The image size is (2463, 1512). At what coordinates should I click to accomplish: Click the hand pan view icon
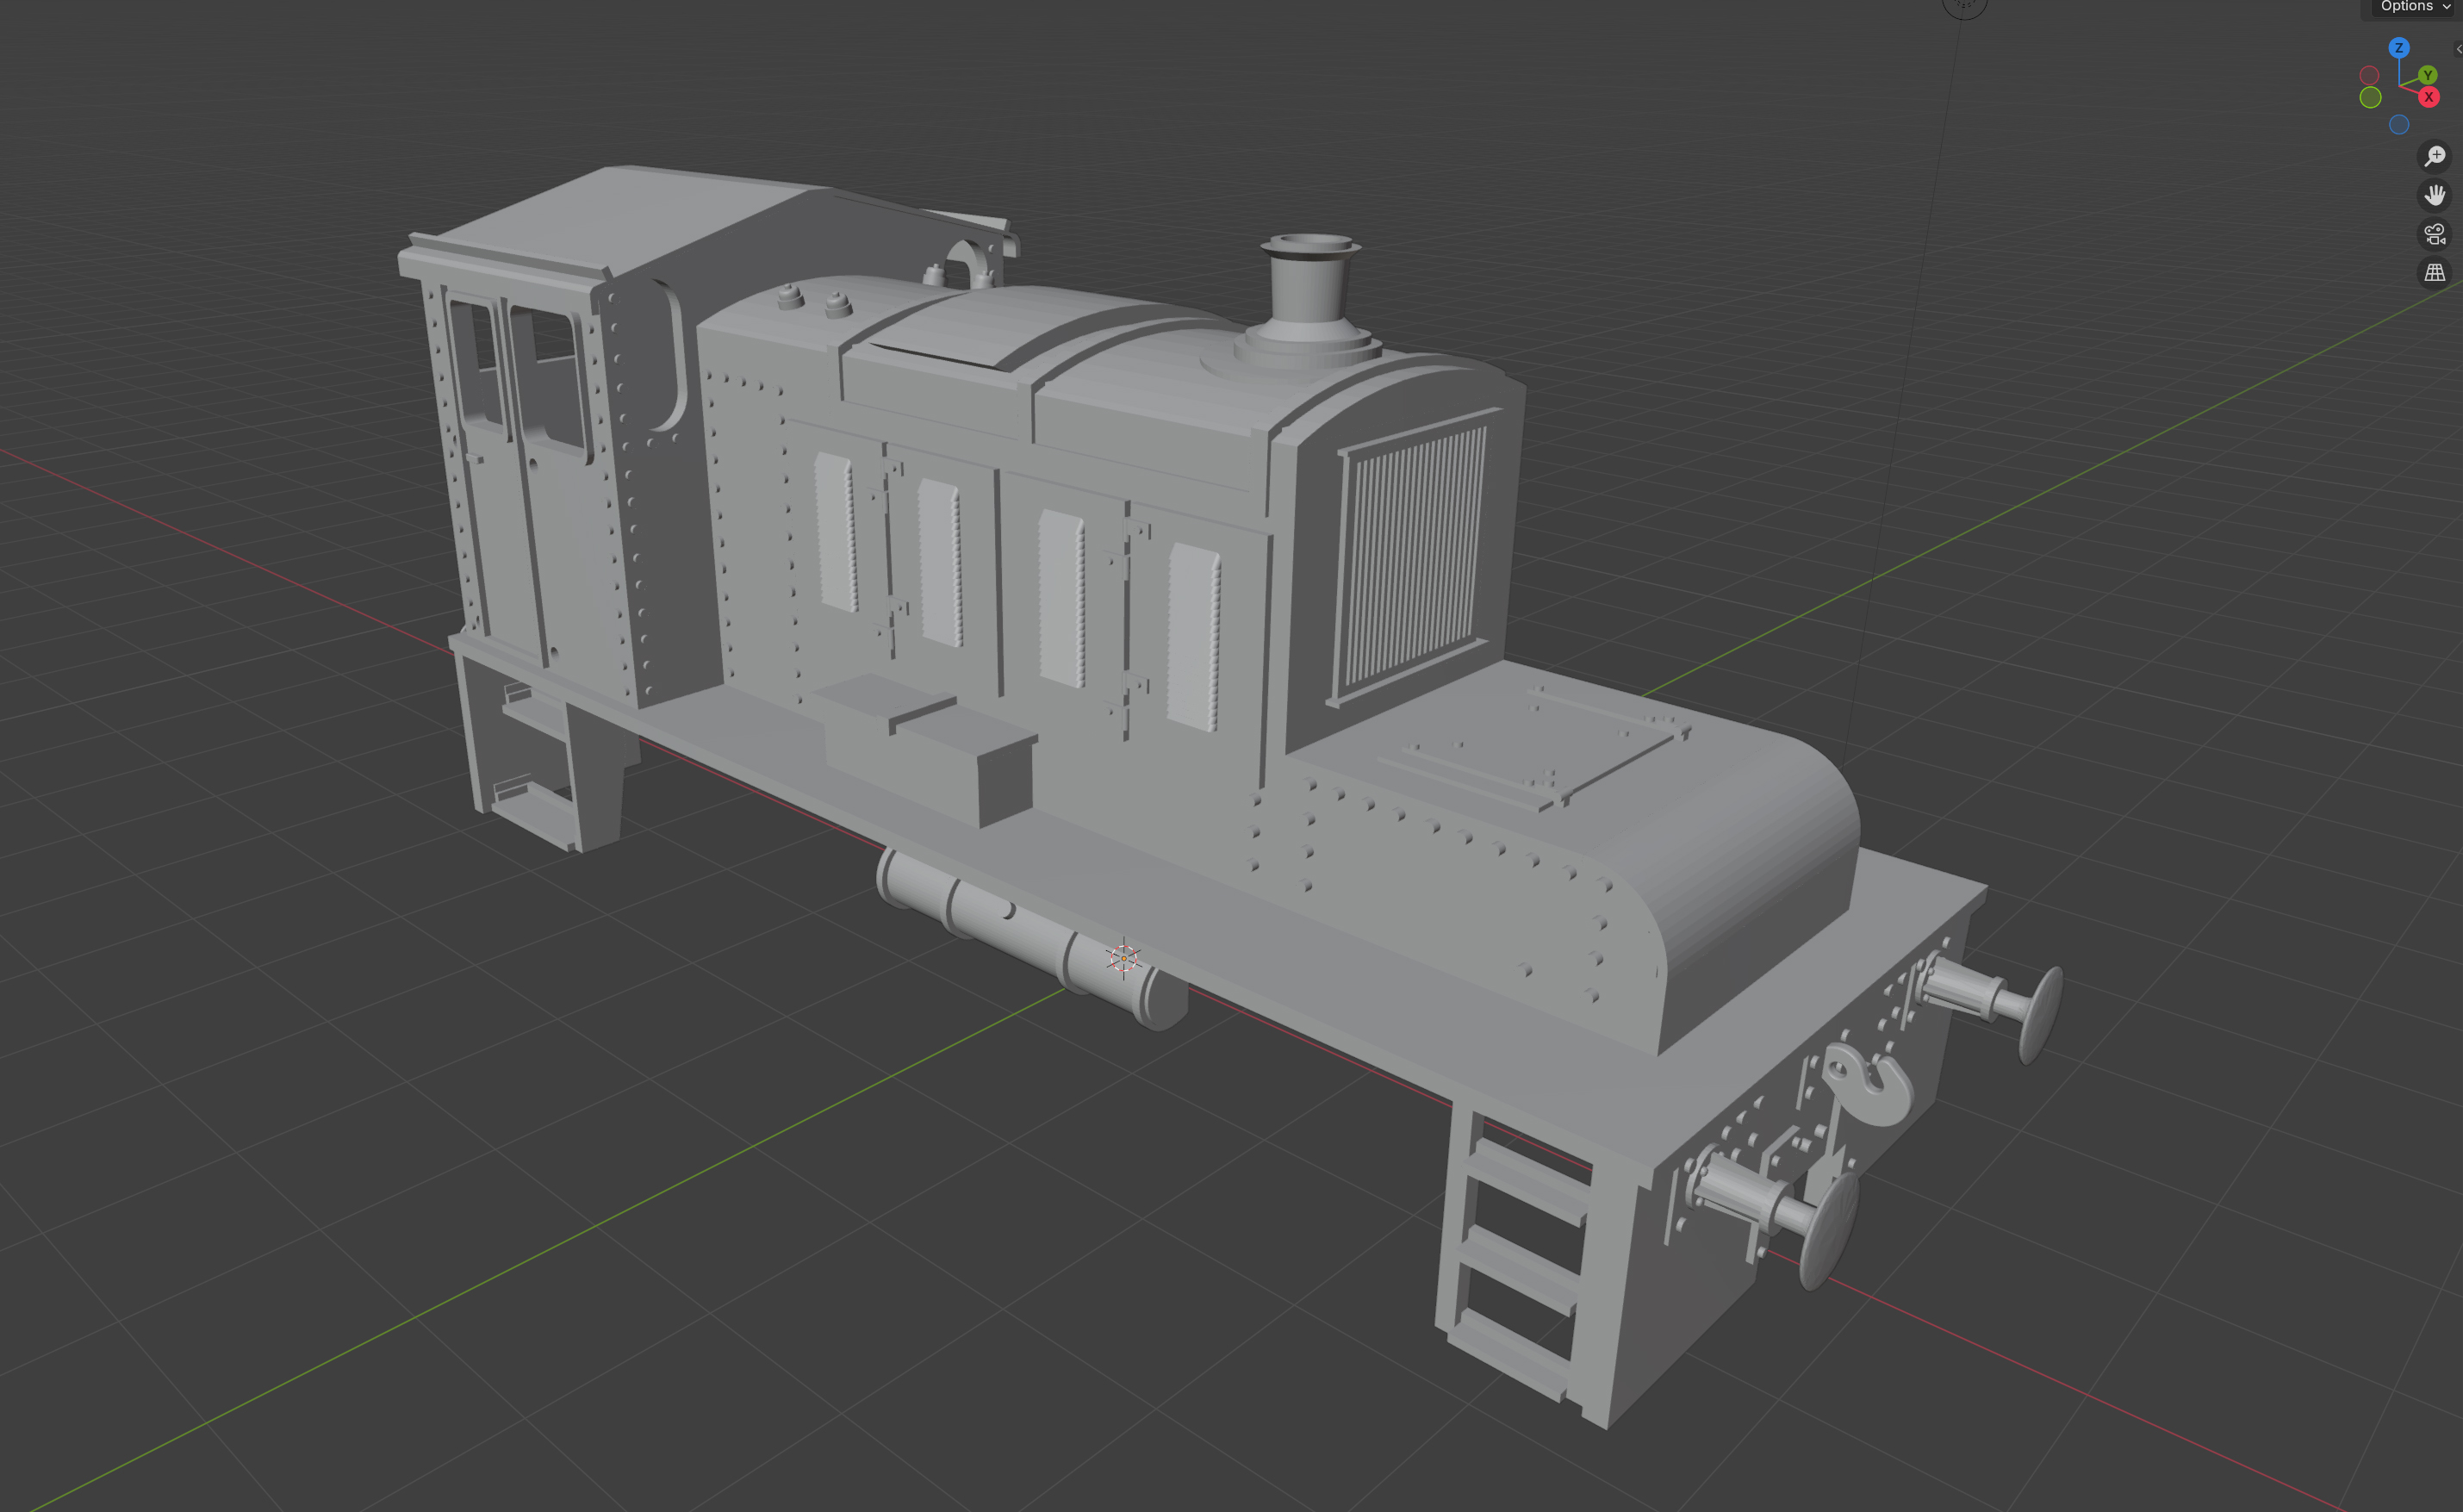click(2434, 195)
